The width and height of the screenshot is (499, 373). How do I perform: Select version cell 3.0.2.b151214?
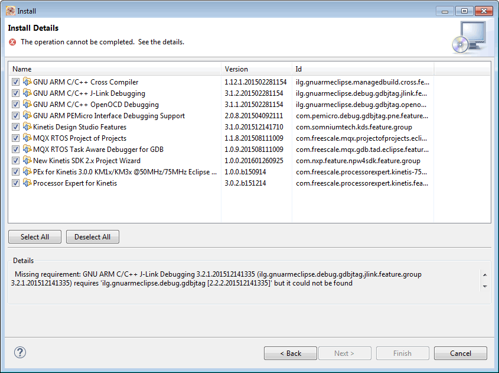point(245,183)
